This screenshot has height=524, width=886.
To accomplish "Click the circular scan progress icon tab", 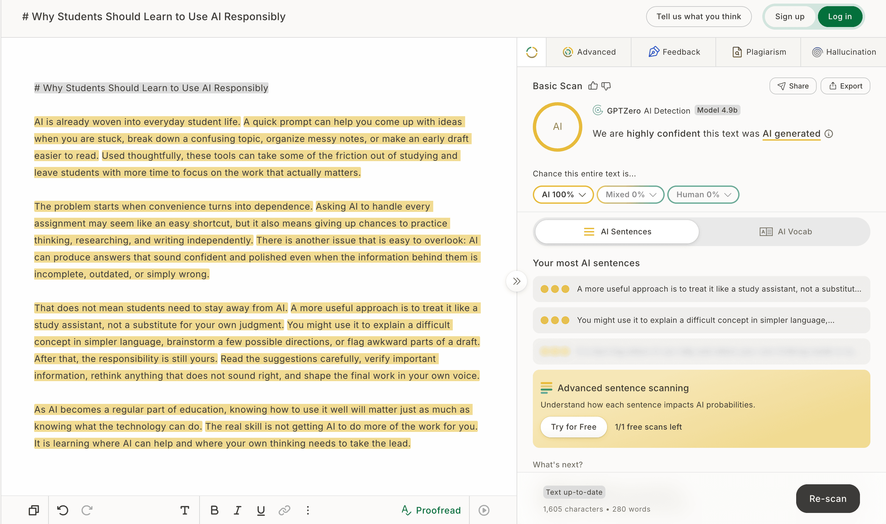I will [x=532, y=52].
